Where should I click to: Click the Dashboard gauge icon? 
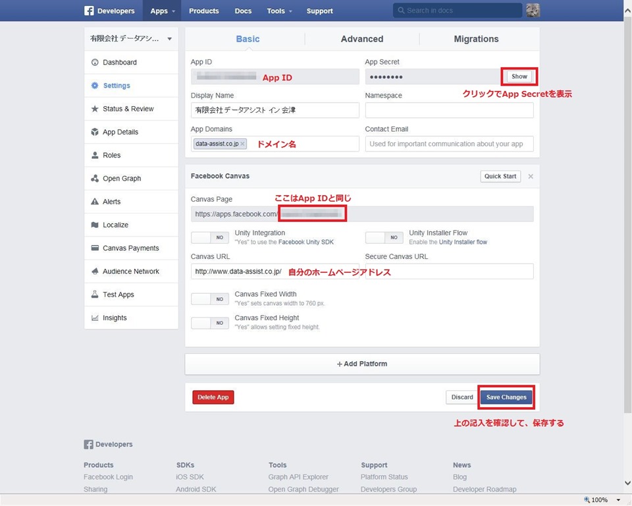click(x=95, y=62)
